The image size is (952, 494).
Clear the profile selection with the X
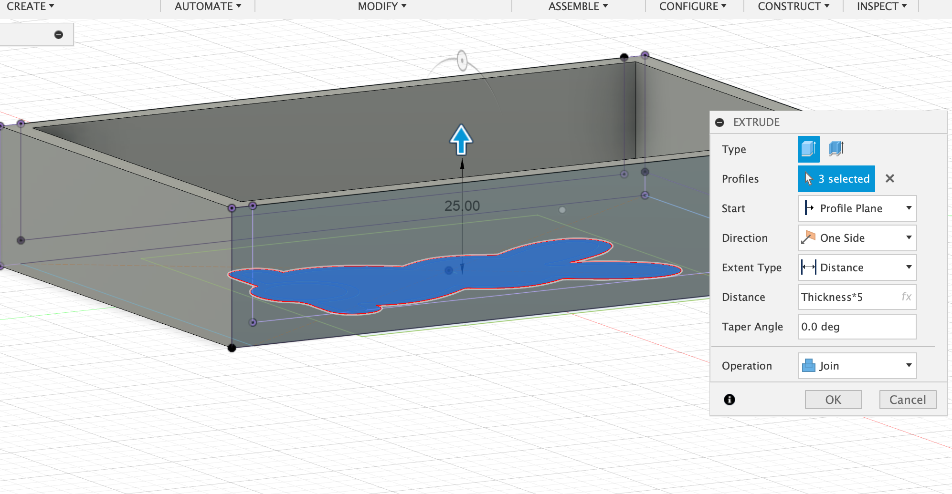click(x=889, y=178)
